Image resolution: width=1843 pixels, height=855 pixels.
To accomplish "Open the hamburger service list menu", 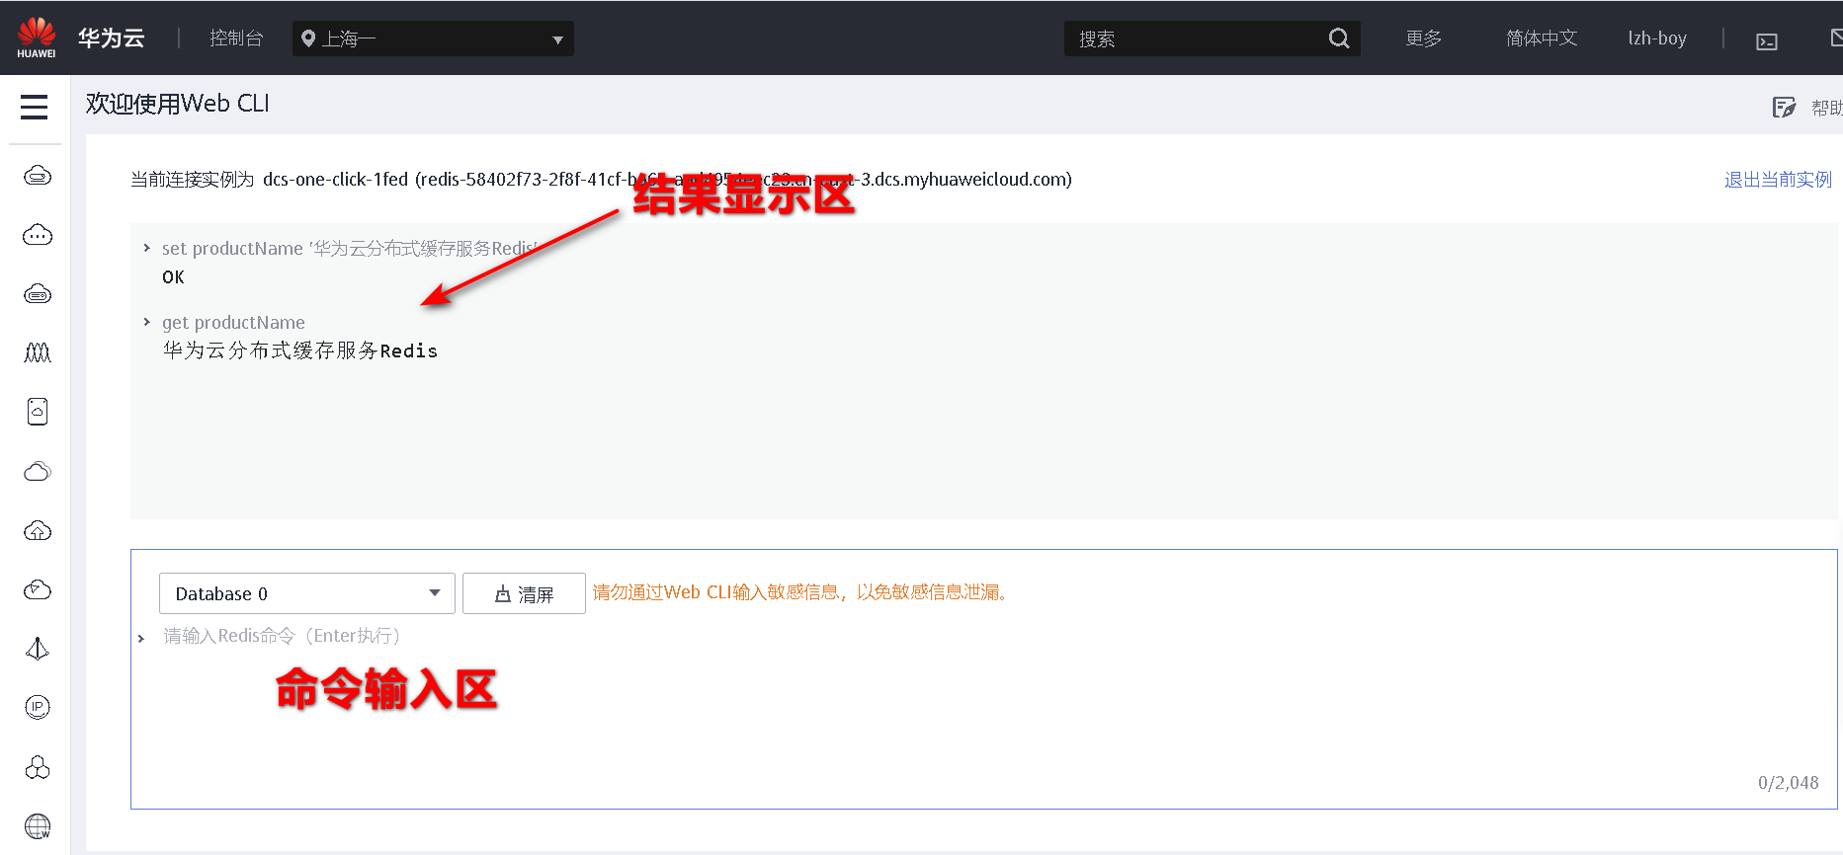I will [x=35, y=107].
